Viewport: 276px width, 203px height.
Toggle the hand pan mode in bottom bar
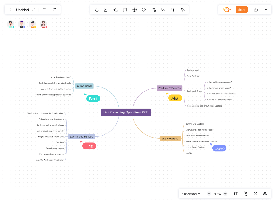coord(246,194)
